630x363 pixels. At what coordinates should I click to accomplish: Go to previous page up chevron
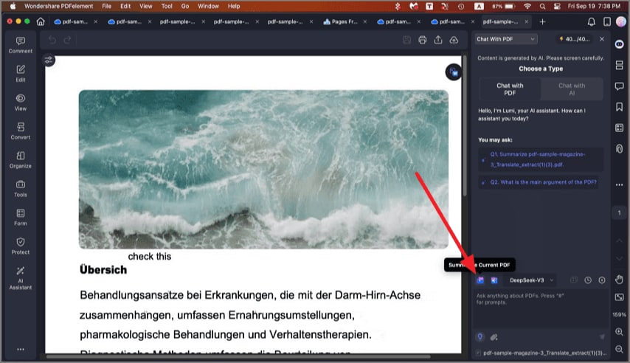click(619, 241)
